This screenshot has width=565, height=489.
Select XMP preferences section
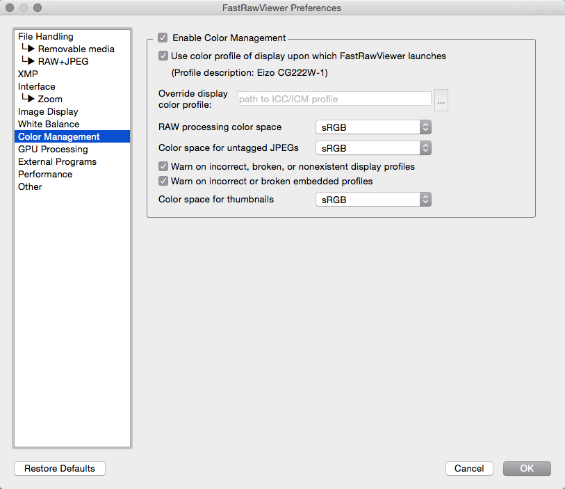point(72,74)
